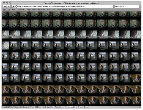This screenshot has width=143, height=110.
Task: Click the site icon in address bar
Action: pos(16,6)
